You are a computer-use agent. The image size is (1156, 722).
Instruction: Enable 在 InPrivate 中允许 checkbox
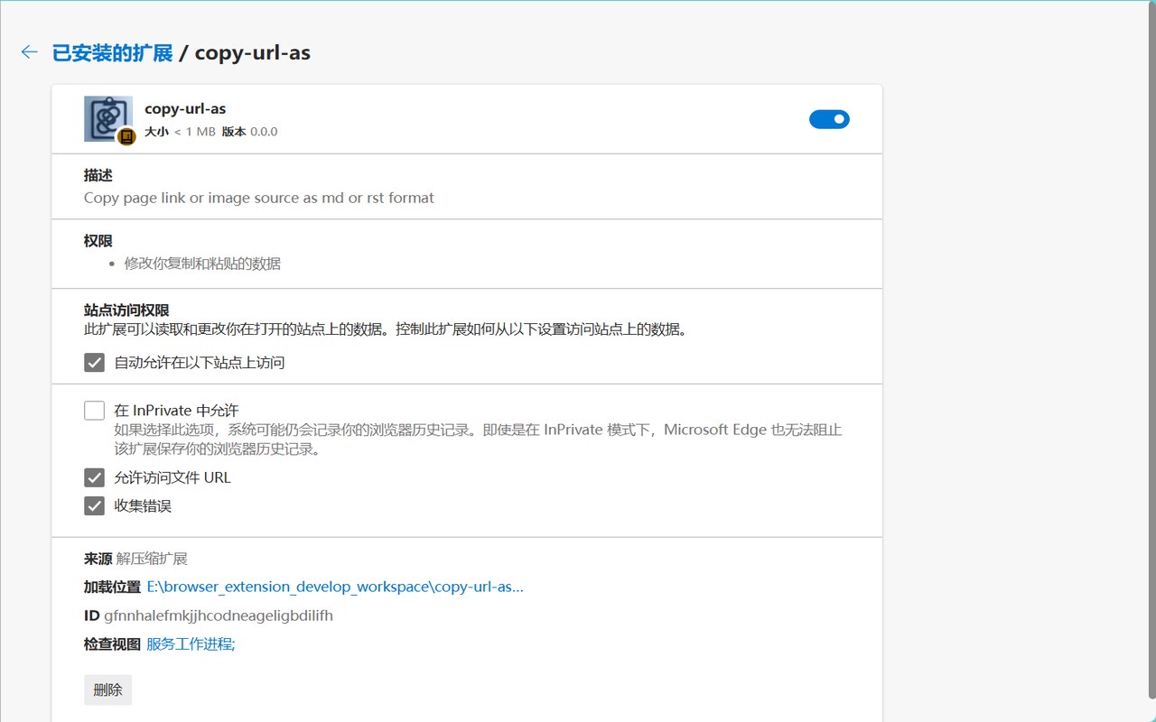click(x=94, y=411)
